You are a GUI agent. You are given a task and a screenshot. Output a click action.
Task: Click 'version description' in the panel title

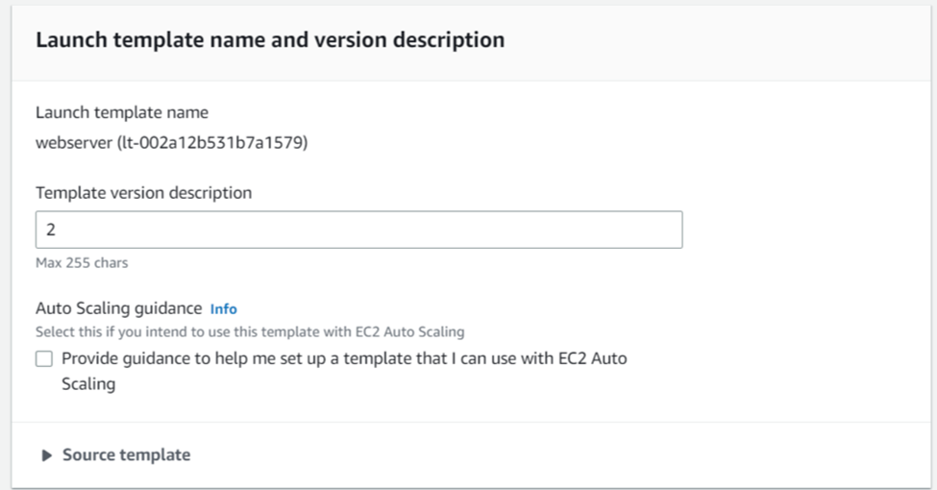pyautogui.click(x=409, y=40)
